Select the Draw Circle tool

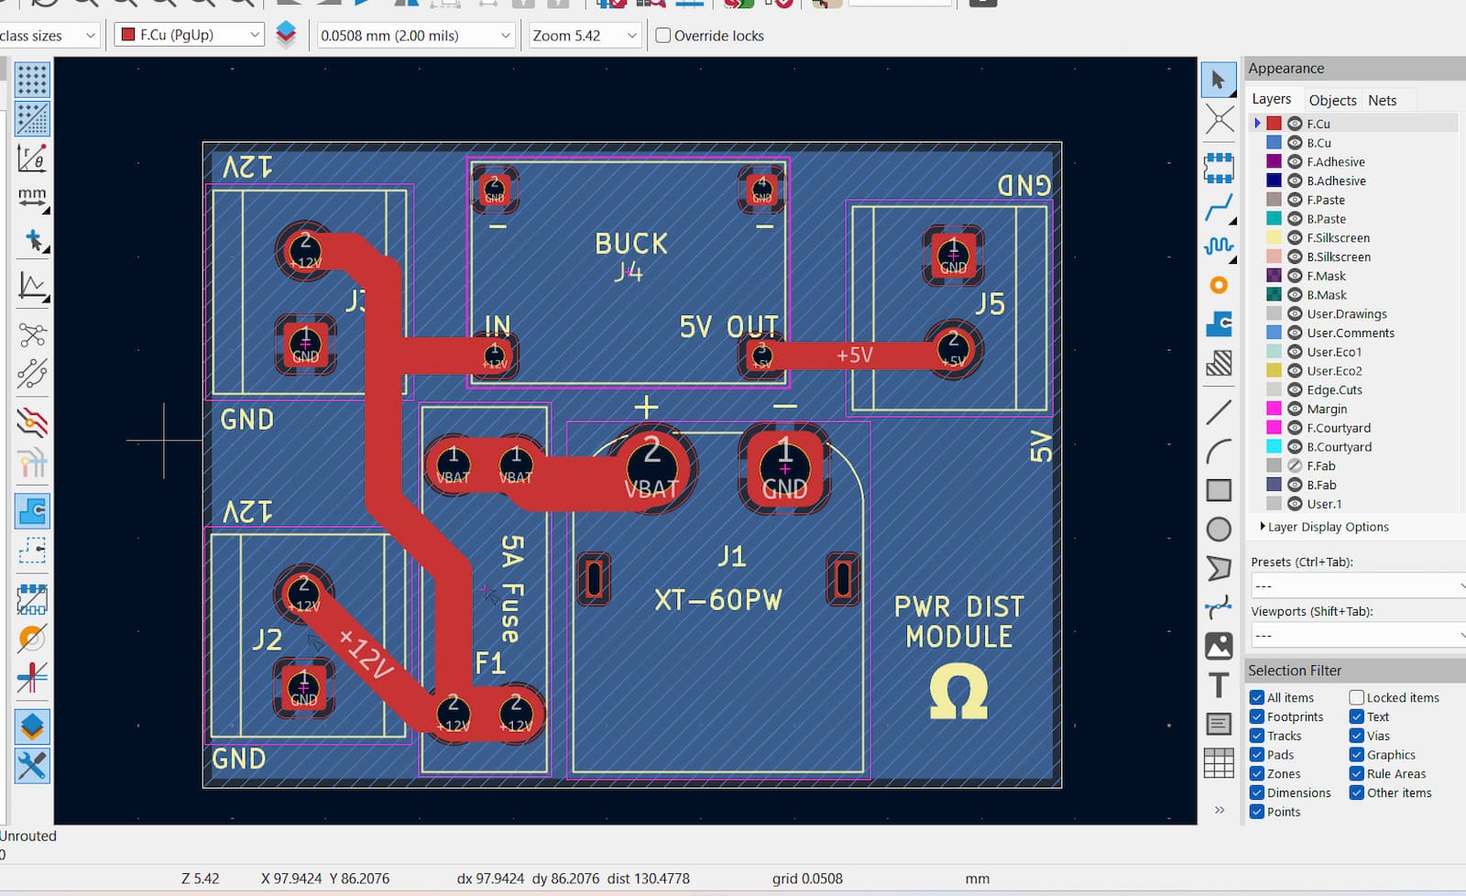point(1219,529)
